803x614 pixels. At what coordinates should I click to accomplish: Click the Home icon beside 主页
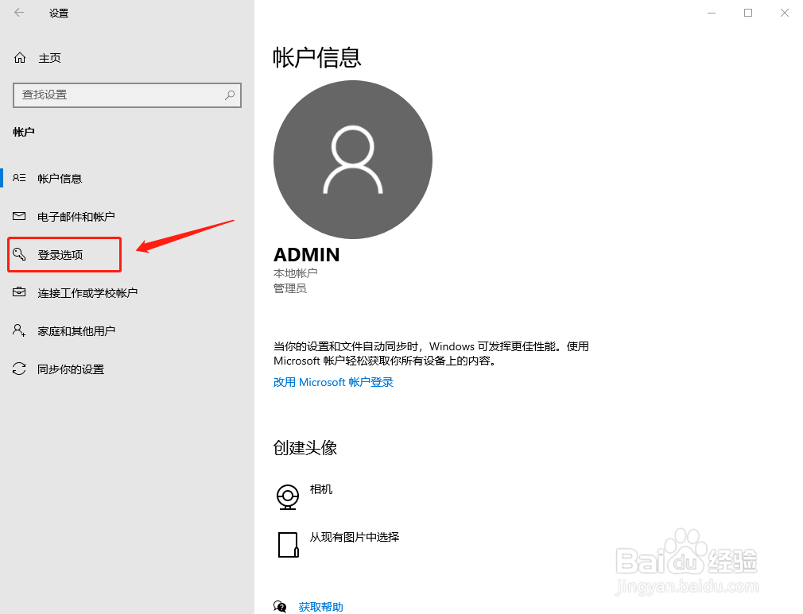(20, 57)
